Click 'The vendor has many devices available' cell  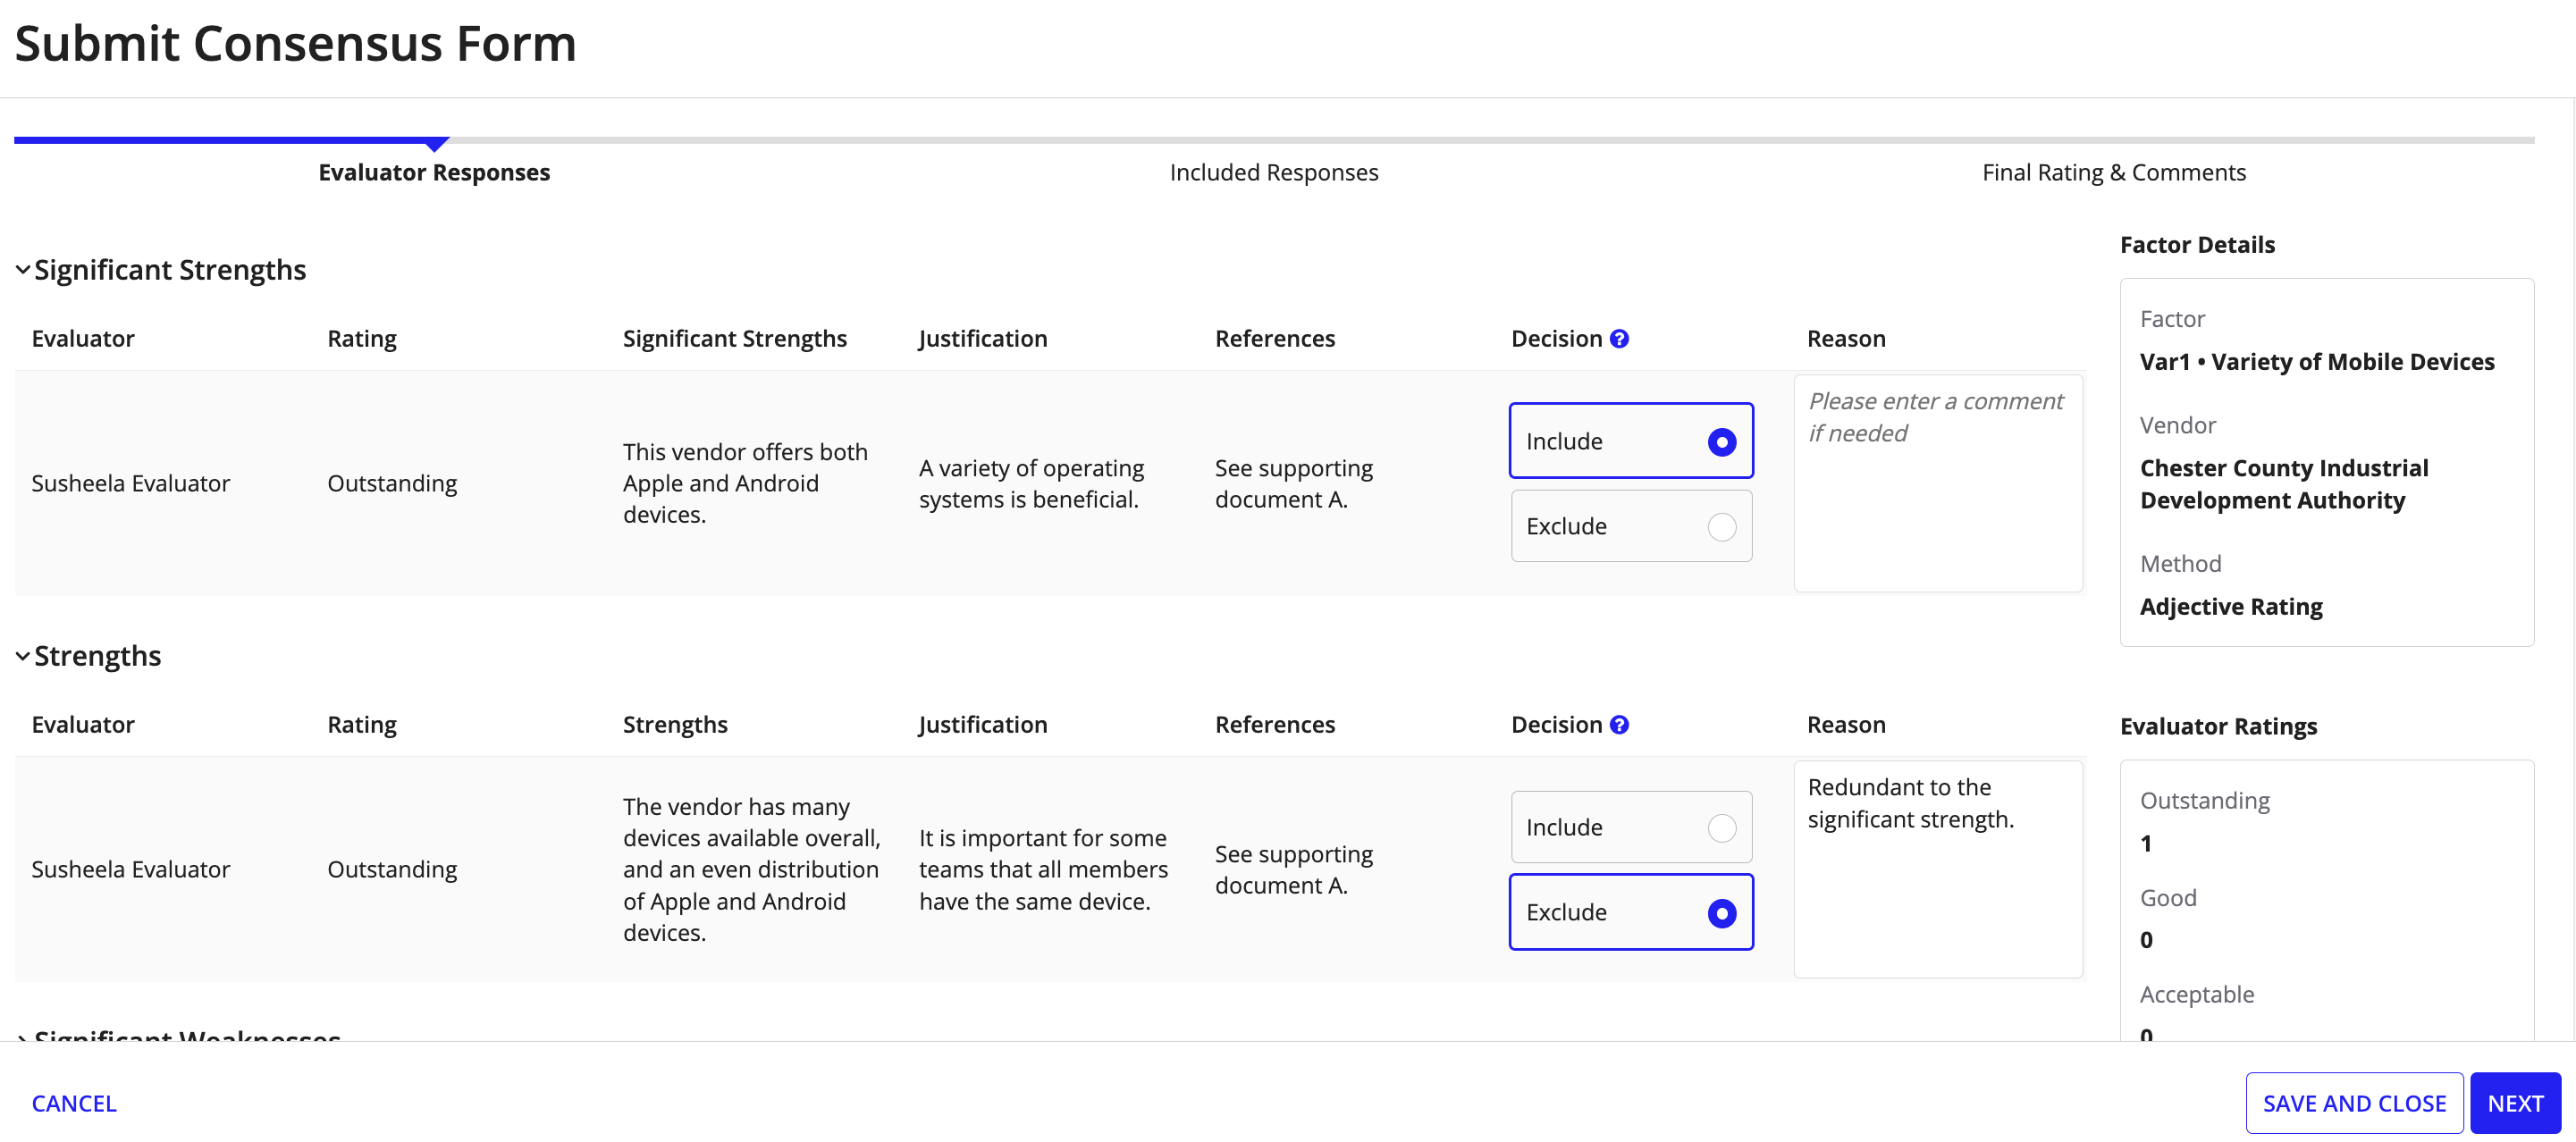(x=751, y=869)
